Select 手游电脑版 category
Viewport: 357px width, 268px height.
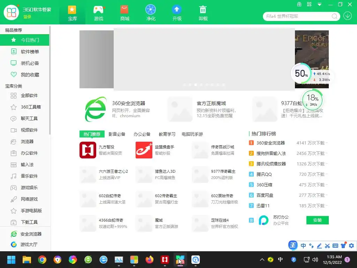pyautogui.click(x=25, y=210)
